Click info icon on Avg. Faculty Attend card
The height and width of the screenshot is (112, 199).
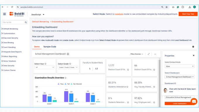tap(154, 87)
